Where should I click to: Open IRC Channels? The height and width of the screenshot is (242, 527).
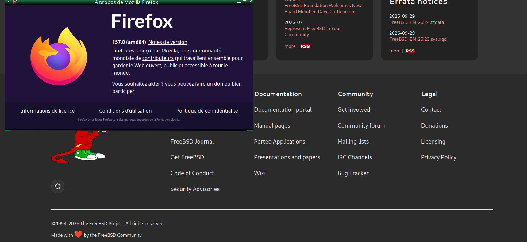[355, 157]
